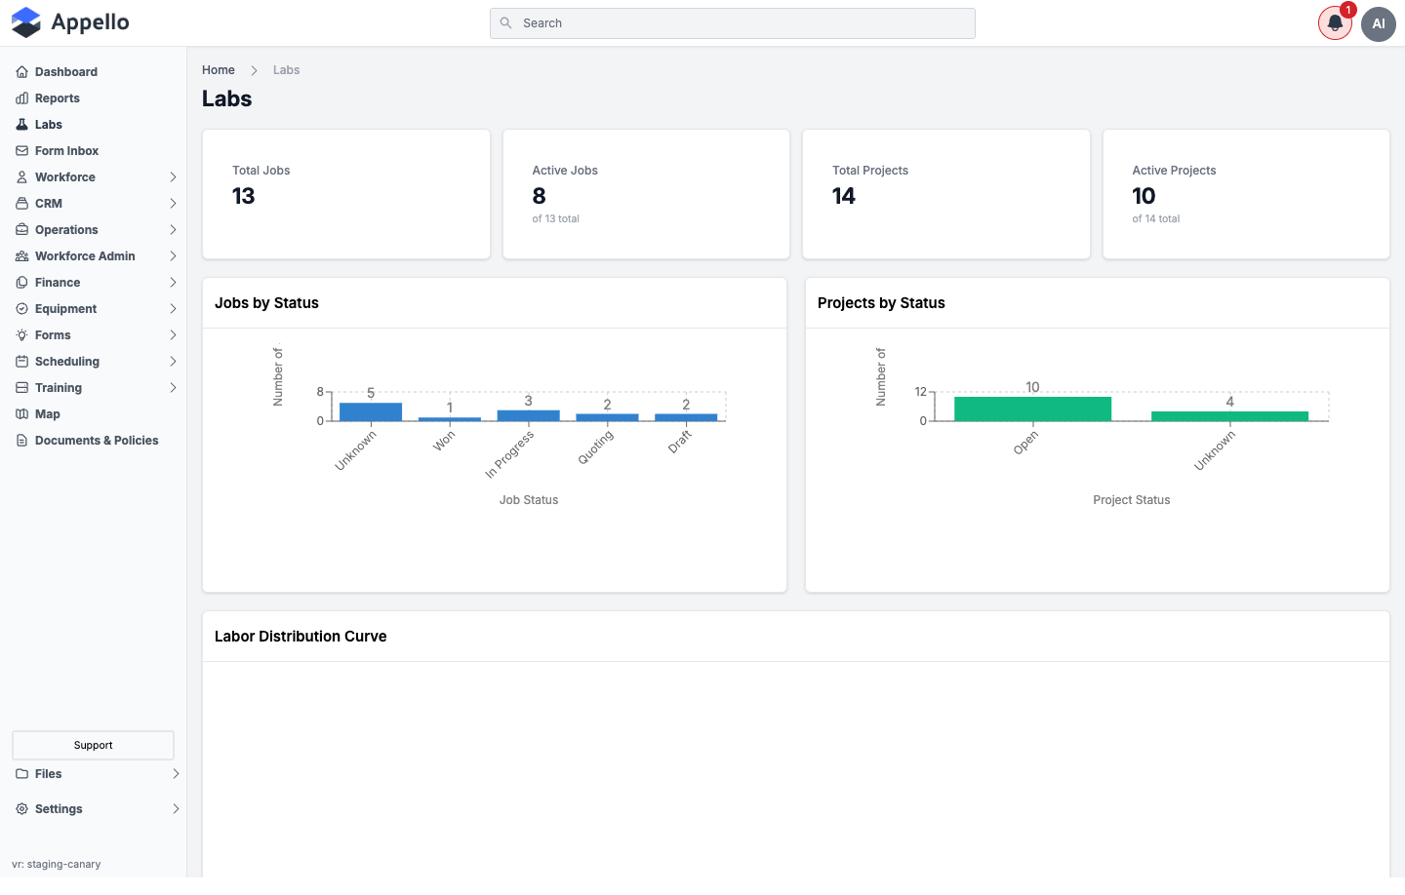Click the Documents & Policies file icon

coord(21,441)
